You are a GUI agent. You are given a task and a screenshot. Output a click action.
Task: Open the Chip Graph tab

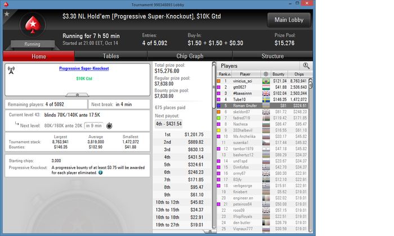tap(190, 56)
